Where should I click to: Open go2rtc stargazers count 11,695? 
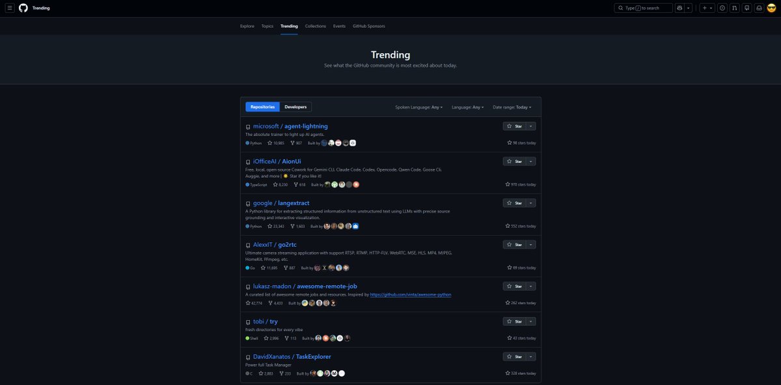[x=269, y=267]
